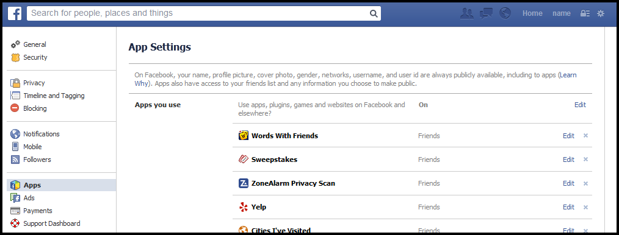The image size is (619, 235).
Task: Open the notifications globe icon in top bar
Action: tap(505, 13)
